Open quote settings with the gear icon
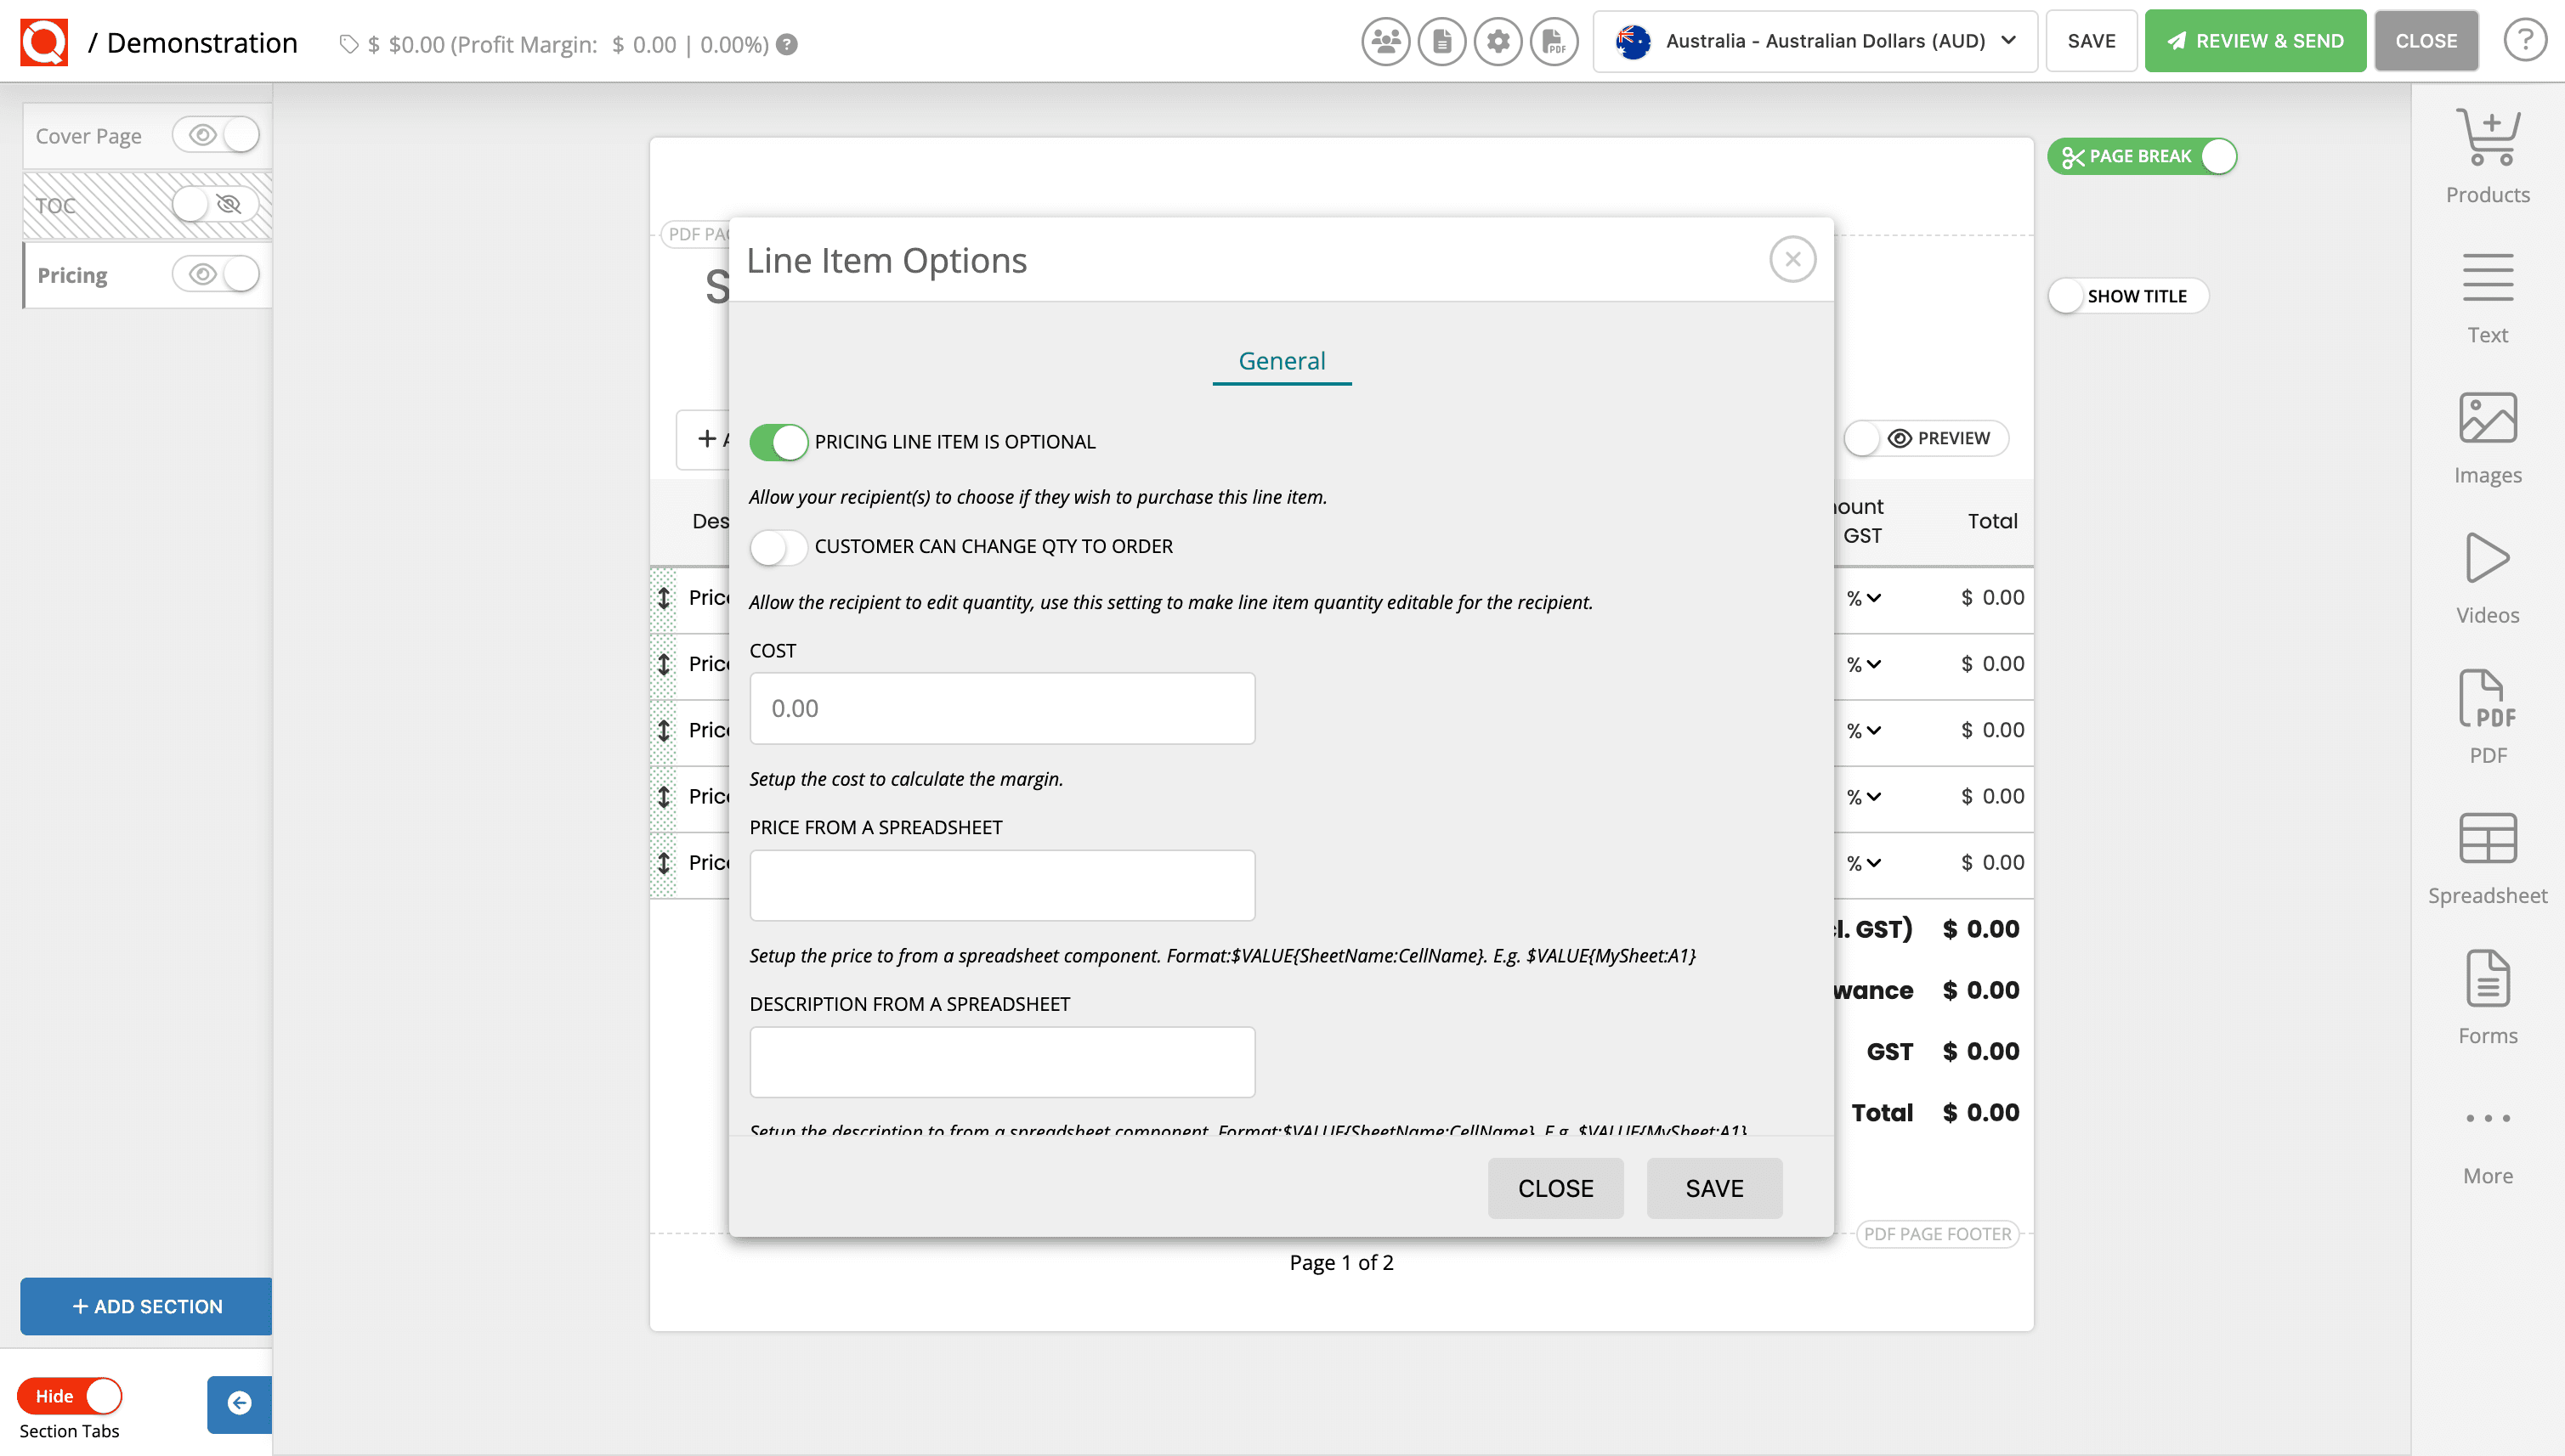 [1498, 41]
